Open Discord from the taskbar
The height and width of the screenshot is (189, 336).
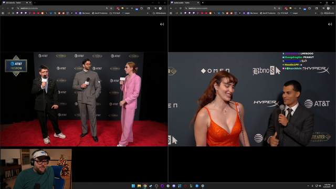pos(174,186)
